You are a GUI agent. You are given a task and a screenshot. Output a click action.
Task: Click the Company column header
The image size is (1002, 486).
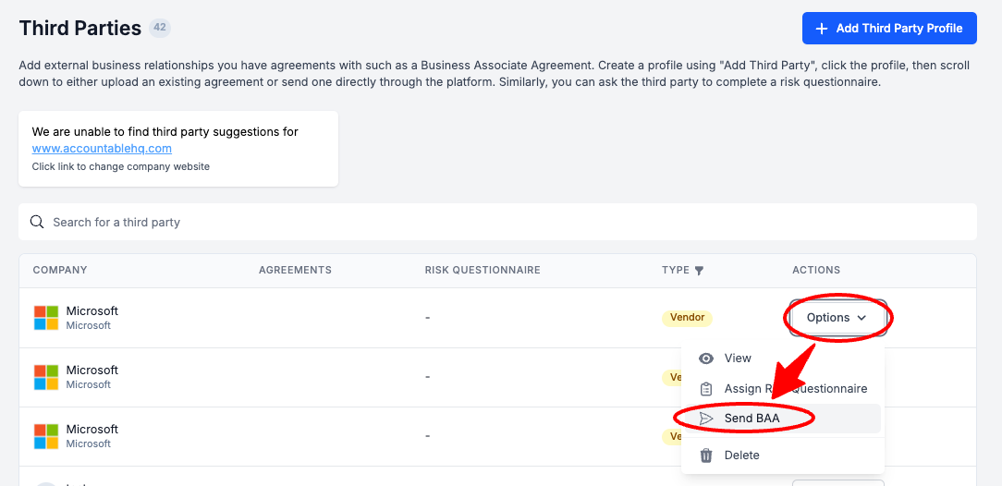tap(60, 270)
